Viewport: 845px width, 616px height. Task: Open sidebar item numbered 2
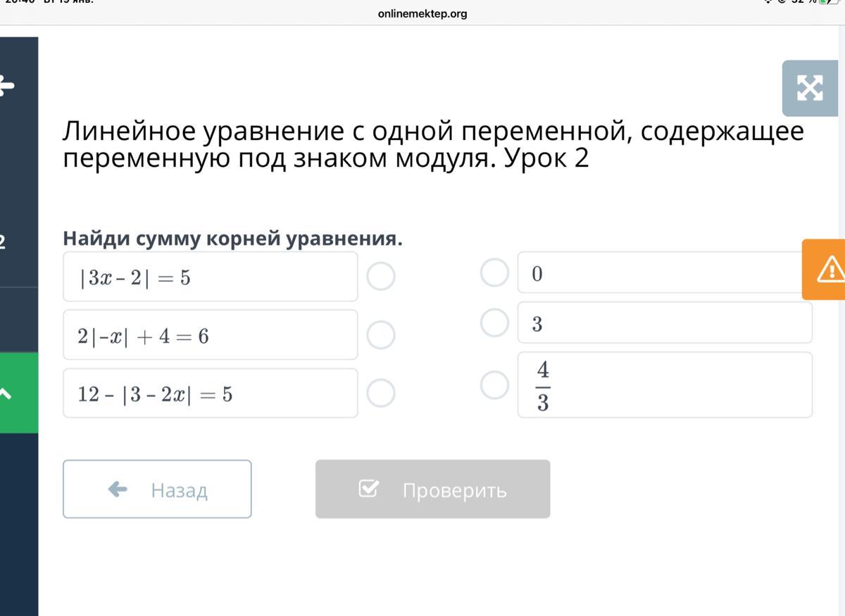(x=6, y=243)
